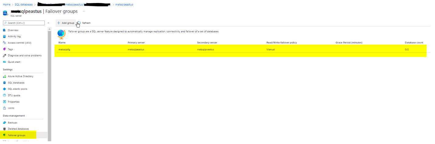Click the Name column header
The image size is (435, 144).
click(62, 42)
